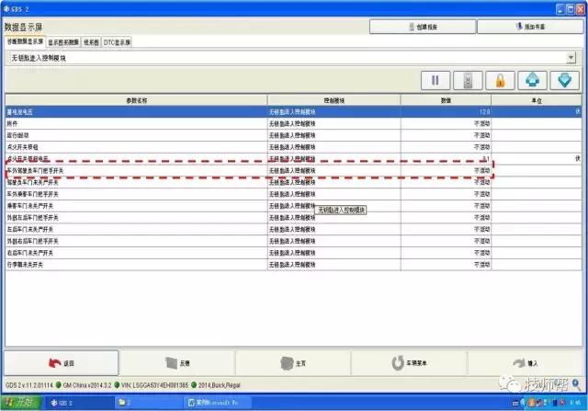
Task: Click the 12.8 battery voltage value
Action: point(484,112)
